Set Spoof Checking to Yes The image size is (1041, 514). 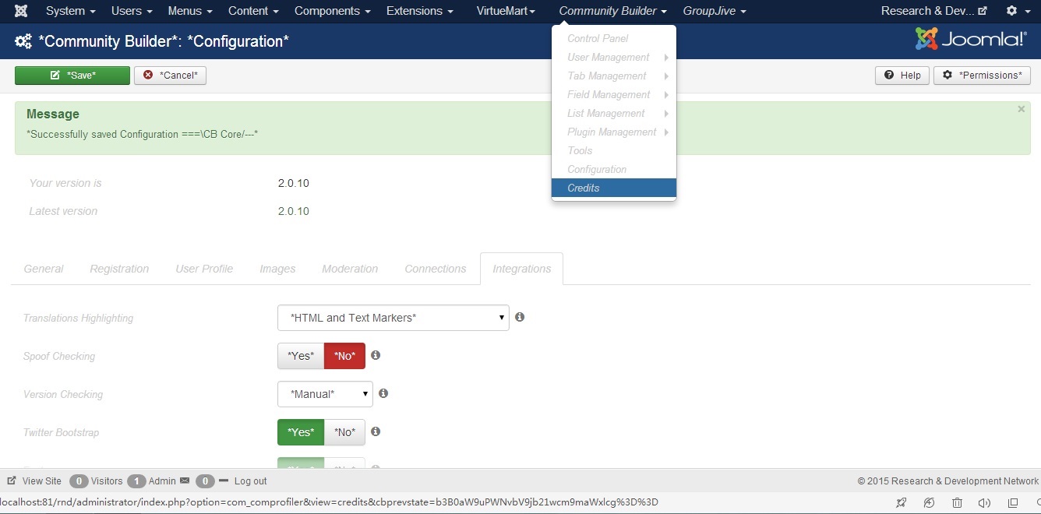[301, 356]
